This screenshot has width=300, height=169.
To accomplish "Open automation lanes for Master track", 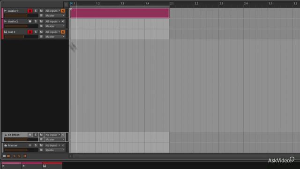I will point(41,150).
